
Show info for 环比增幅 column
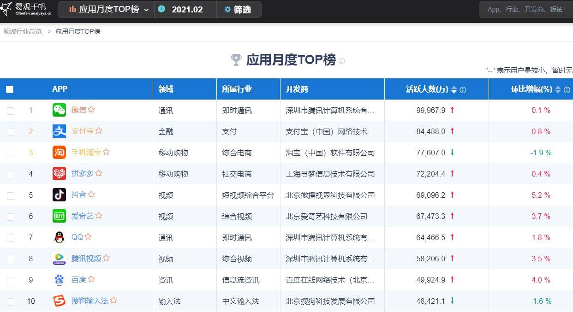click(x=567, y=90)
